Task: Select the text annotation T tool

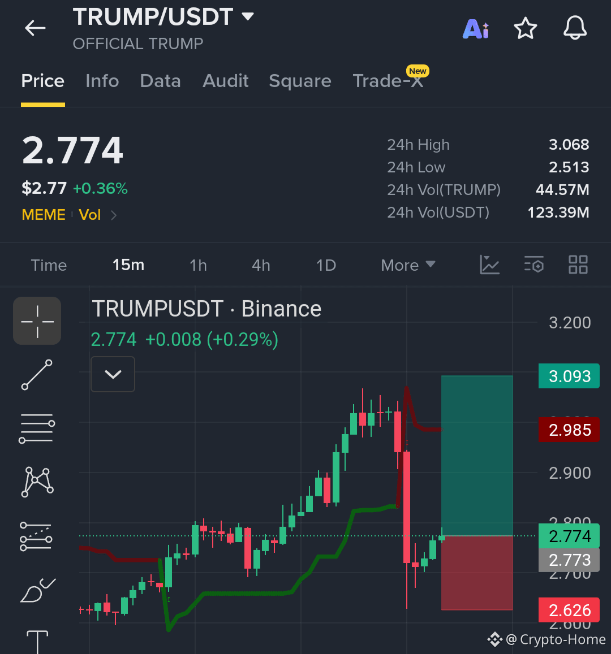Action: click(37, 642)
